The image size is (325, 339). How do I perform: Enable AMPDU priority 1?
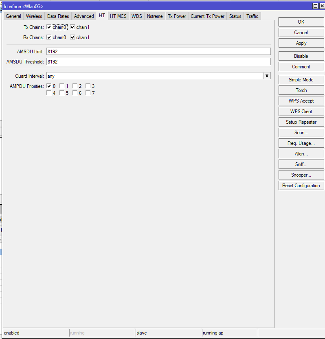click(x=62, y=86)
